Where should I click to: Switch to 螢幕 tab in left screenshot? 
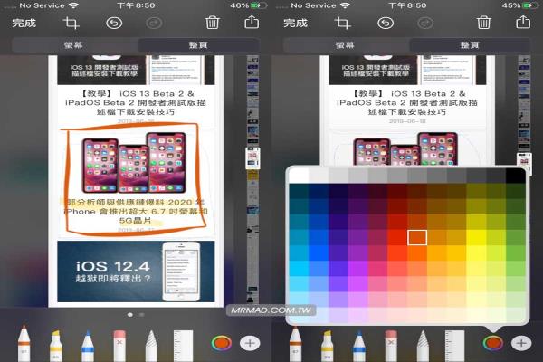(74, 45)
